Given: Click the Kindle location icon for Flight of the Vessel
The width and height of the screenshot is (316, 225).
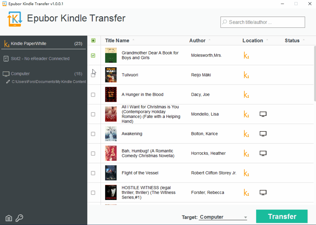Looking at the screenshot, I should (x=246, y=173).
